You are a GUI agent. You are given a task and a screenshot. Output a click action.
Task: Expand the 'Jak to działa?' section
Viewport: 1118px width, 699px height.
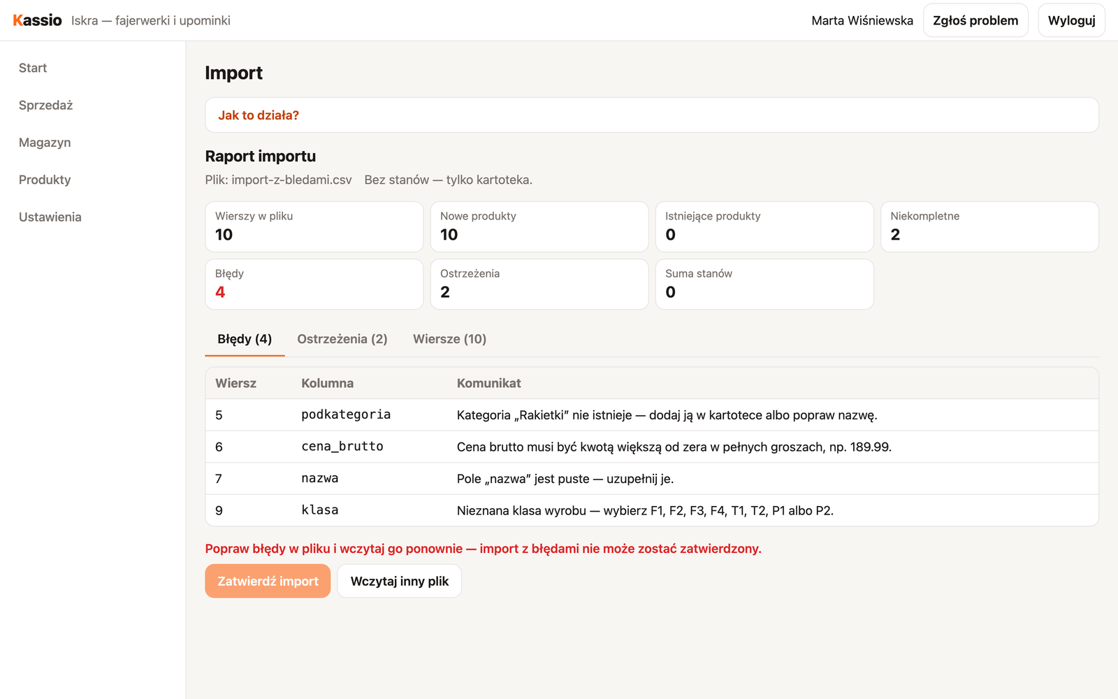[x=651, y=115]
